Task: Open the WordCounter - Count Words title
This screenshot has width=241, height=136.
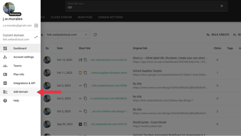Action: click(150, 122)
